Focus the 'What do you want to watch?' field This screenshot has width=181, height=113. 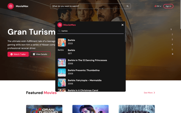coord(90,6)
